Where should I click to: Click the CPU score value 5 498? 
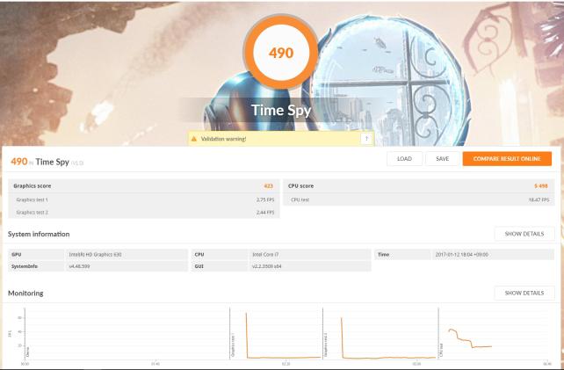(x=541, y=186)
